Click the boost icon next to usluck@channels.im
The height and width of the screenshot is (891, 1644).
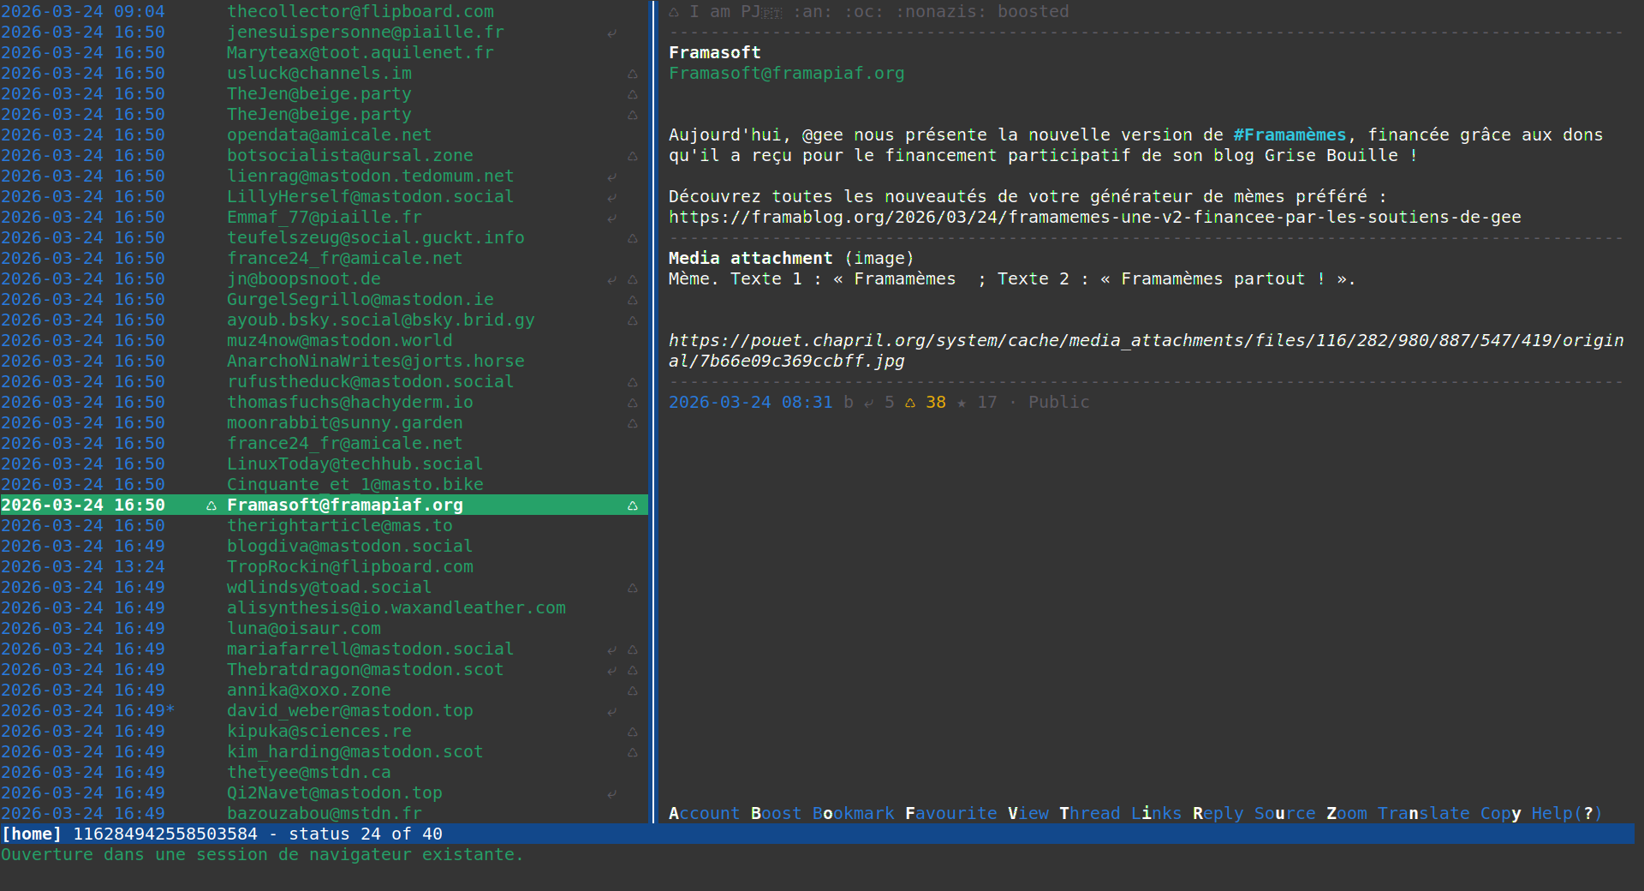click(x=633, y=74)
